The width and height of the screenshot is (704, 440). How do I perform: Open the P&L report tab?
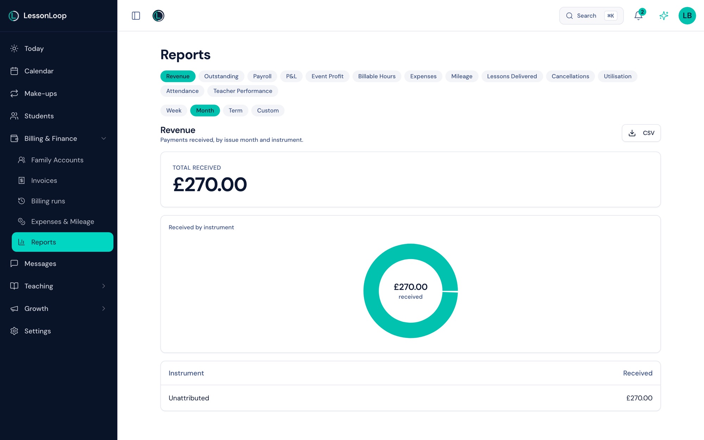[291, 76]
